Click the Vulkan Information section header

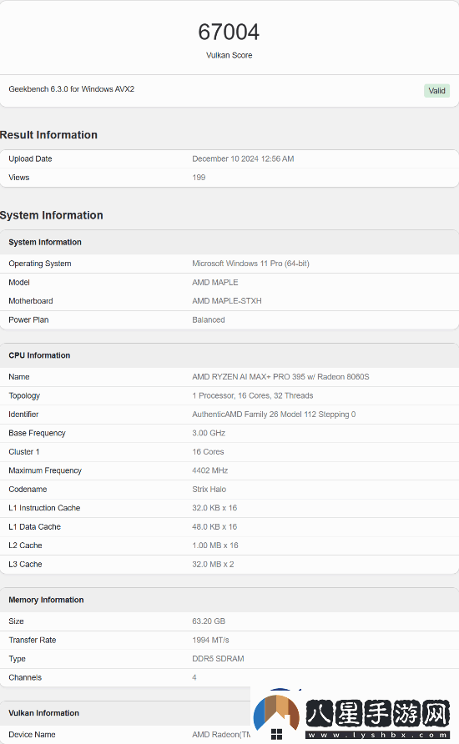[43, 713]
